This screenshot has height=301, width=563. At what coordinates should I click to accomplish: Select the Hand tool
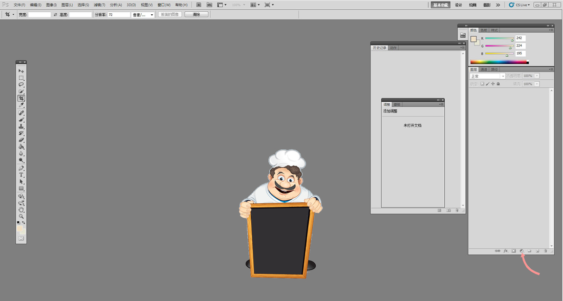21,210
